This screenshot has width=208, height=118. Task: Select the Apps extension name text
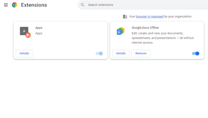coord(39,28)
